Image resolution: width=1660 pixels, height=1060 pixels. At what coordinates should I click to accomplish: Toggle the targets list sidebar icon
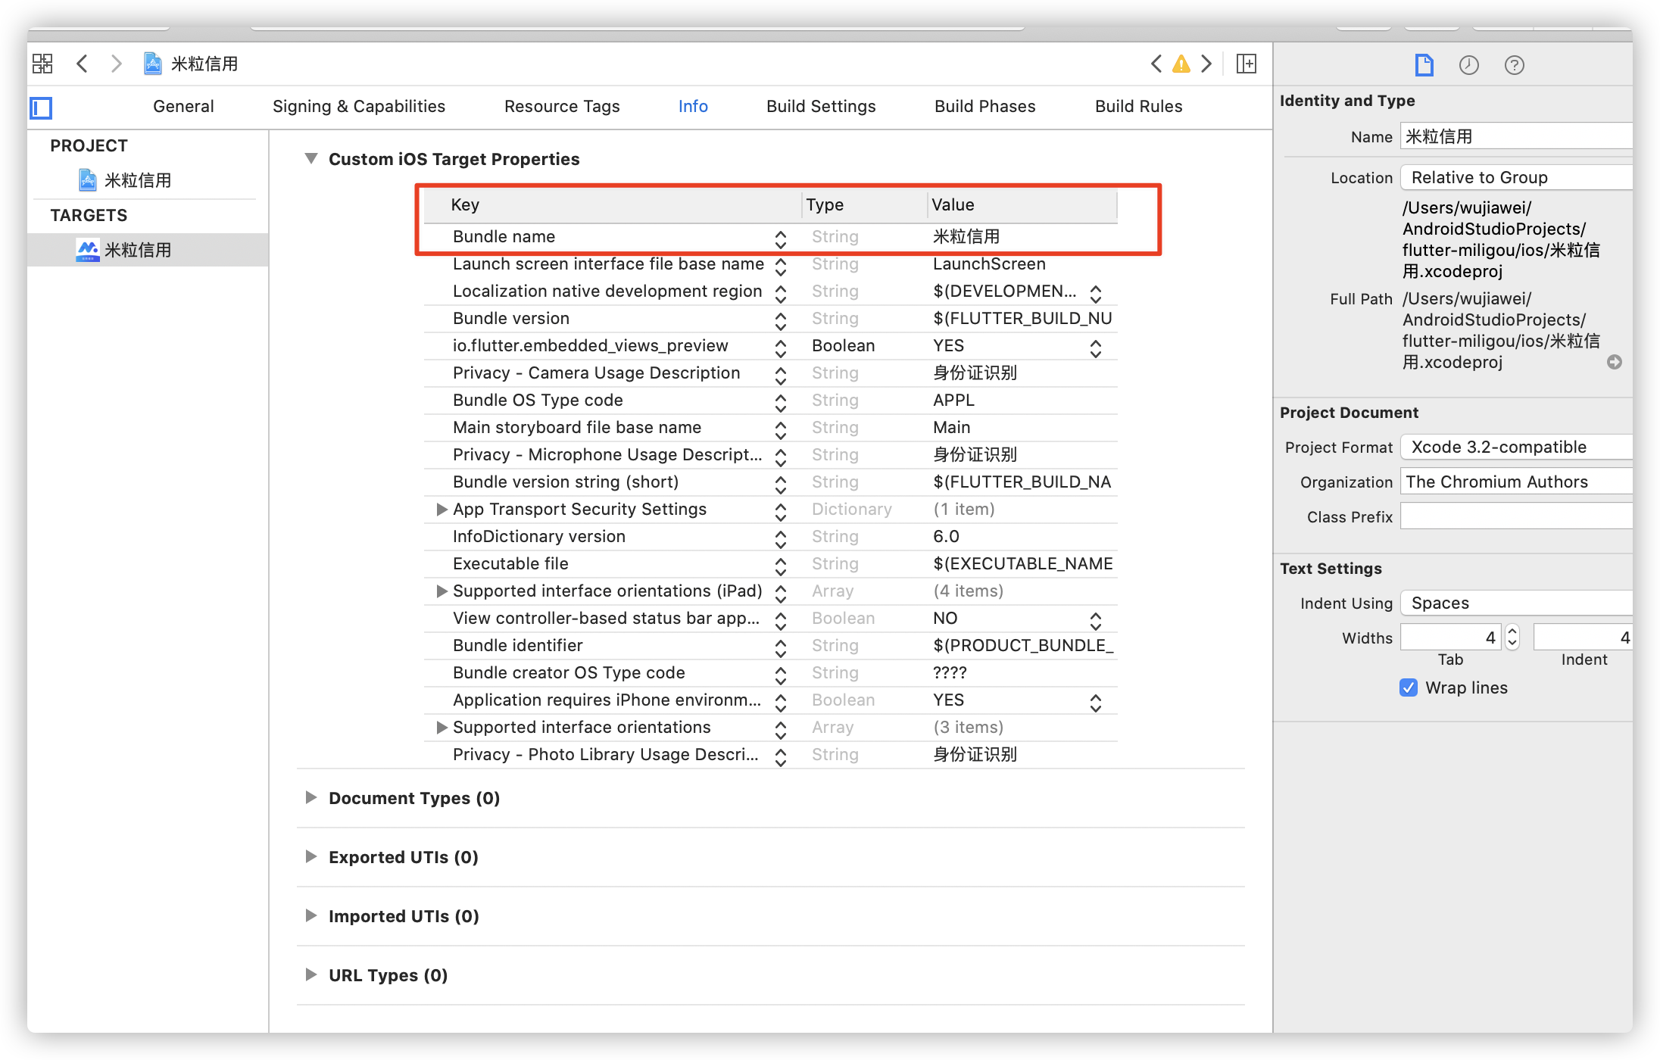pyautogui.click(x=41, y=108)
